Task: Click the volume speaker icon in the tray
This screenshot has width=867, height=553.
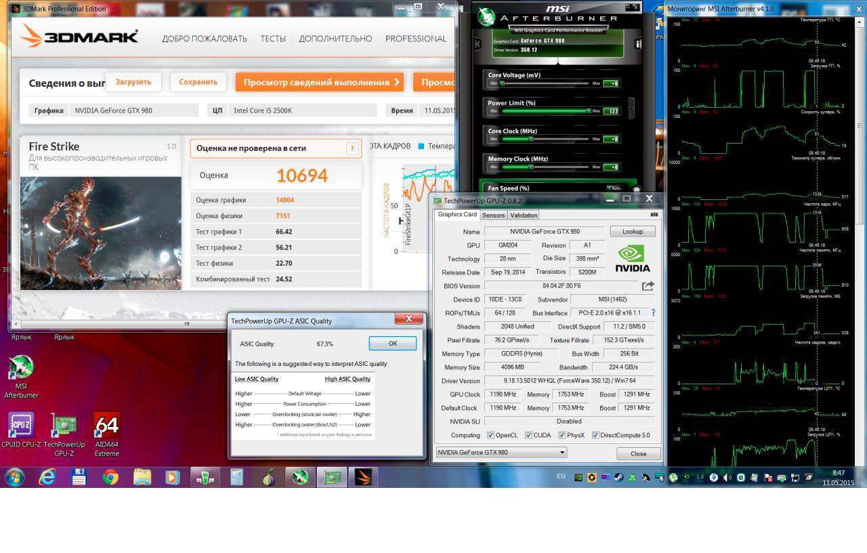Action: 727,477
